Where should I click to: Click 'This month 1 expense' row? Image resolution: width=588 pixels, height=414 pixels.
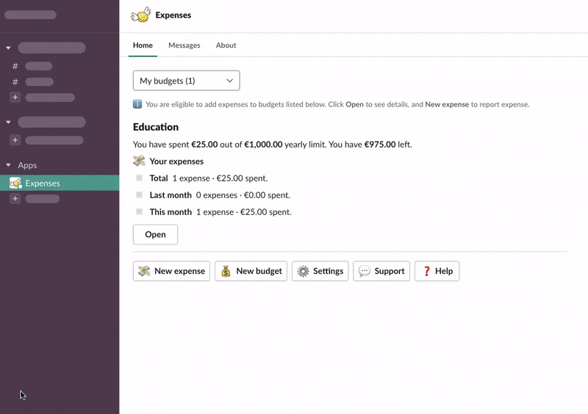[220, 212]
